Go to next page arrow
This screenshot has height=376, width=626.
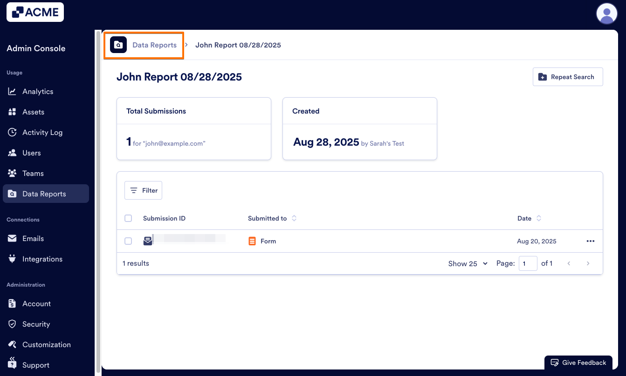[x=588, y=263]
